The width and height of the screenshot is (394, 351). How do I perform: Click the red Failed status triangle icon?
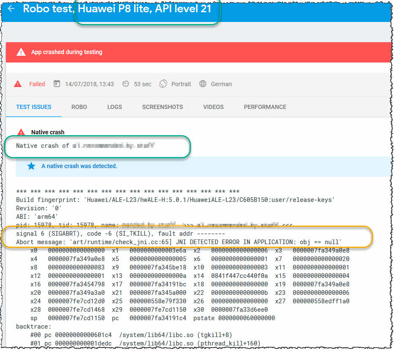[x=18, y=84]
